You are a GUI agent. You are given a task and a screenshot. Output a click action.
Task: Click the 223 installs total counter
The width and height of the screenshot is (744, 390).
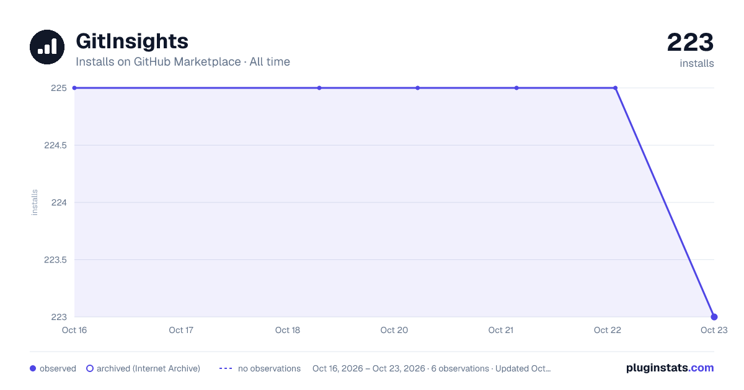pos(690,43)
